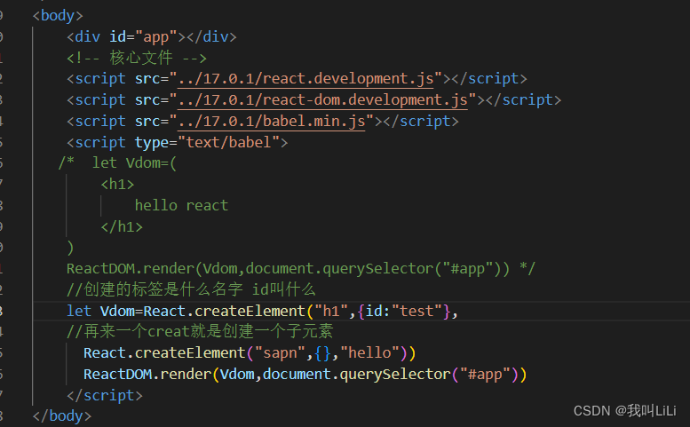
Task: Click the script type="text/babel" line
Action: (x=178, y=142)
